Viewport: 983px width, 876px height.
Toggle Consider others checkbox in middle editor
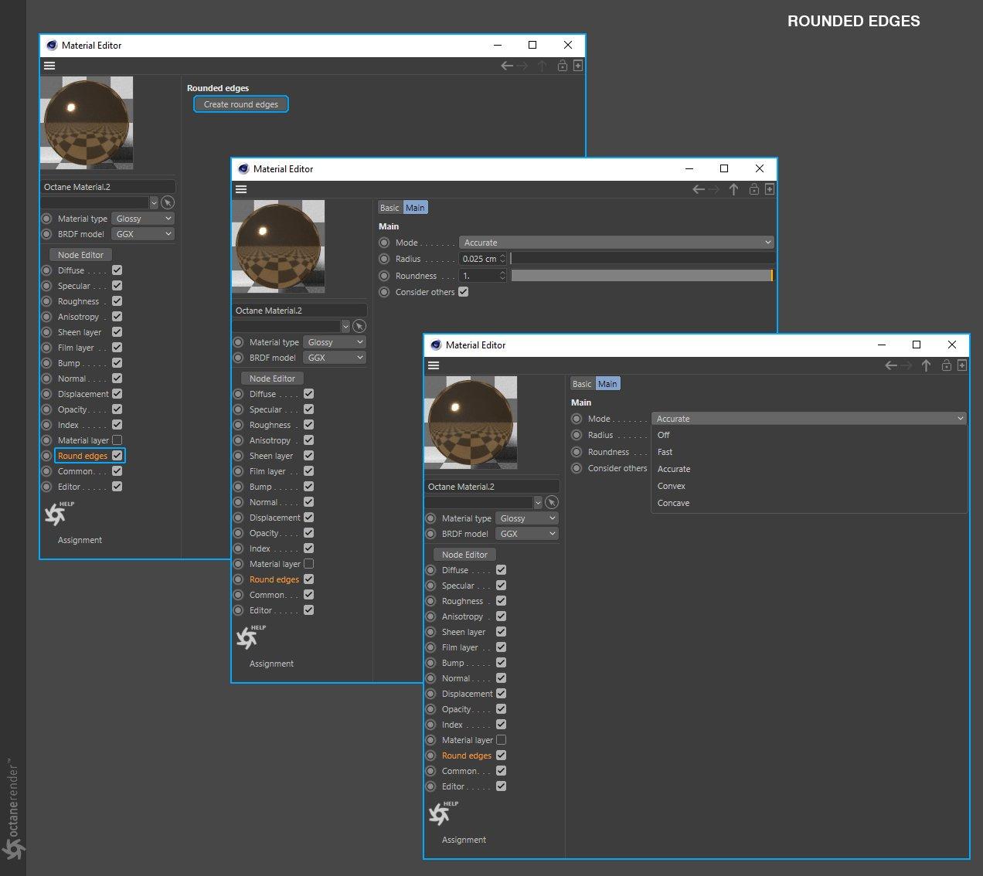(464, 292)
